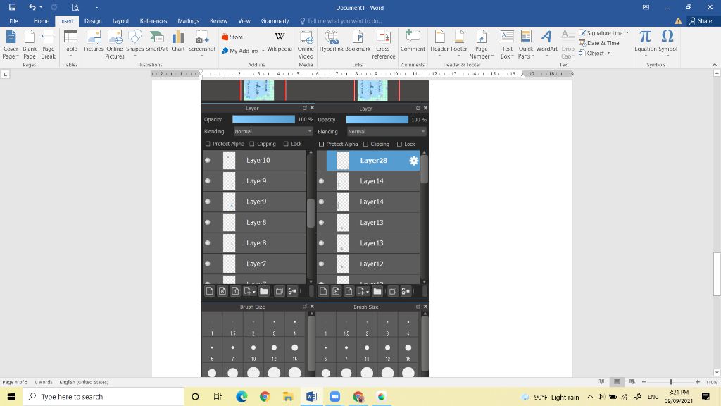Click in the Tell me what you want to do box
The width and height of the screenshot is (721, 406).
pos(345,20)
